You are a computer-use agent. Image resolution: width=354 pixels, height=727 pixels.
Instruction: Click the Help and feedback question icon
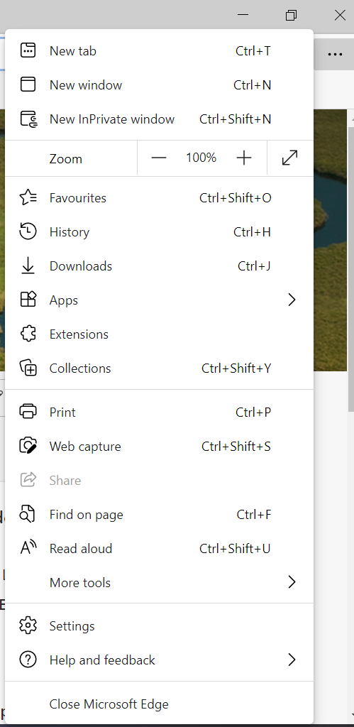tap(28, 660)
